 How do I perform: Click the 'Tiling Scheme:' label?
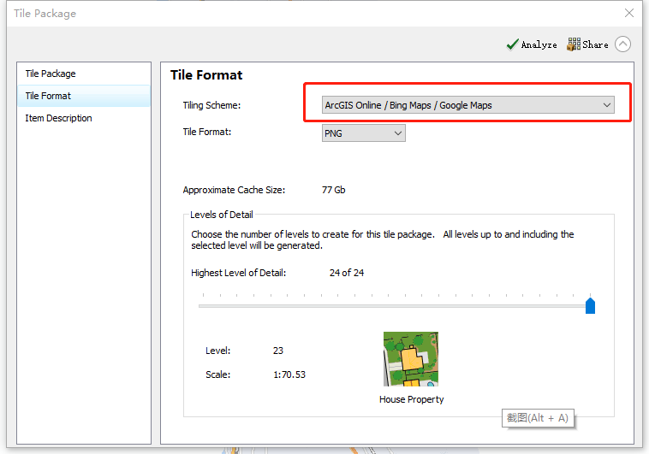(x=211, y=105)
